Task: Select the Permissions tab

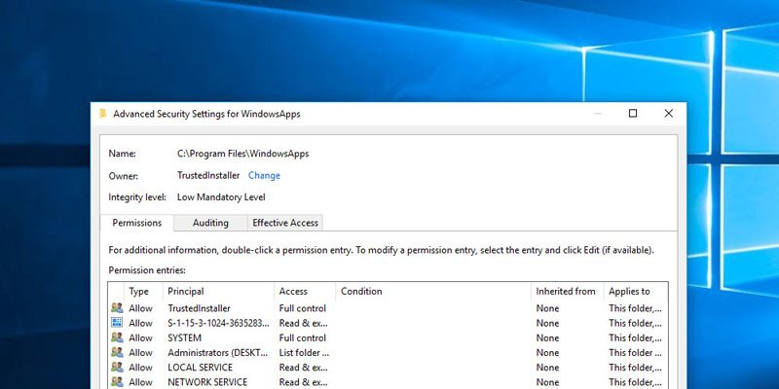Action: 136,223
